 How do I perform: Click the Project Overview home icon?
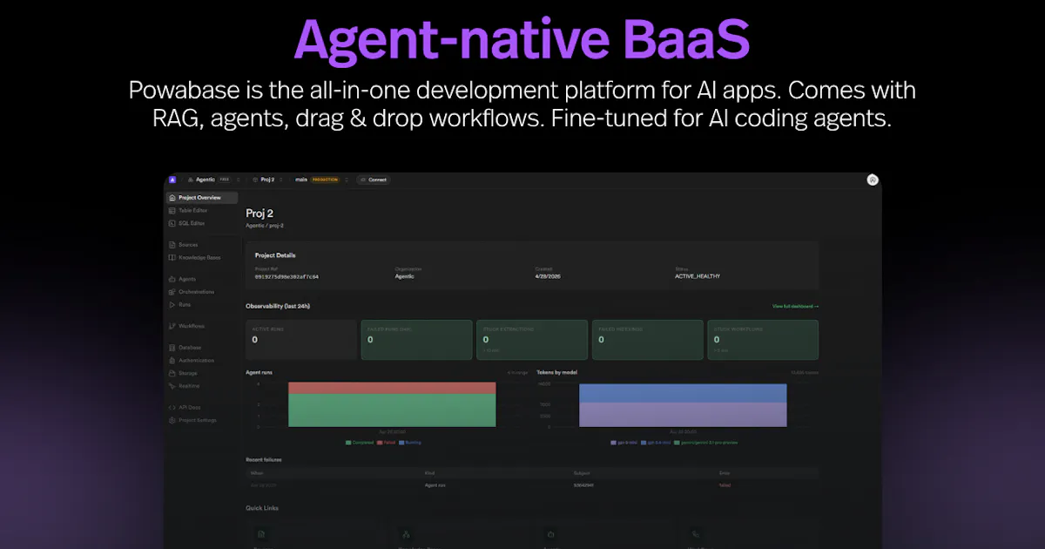point(172,198)
